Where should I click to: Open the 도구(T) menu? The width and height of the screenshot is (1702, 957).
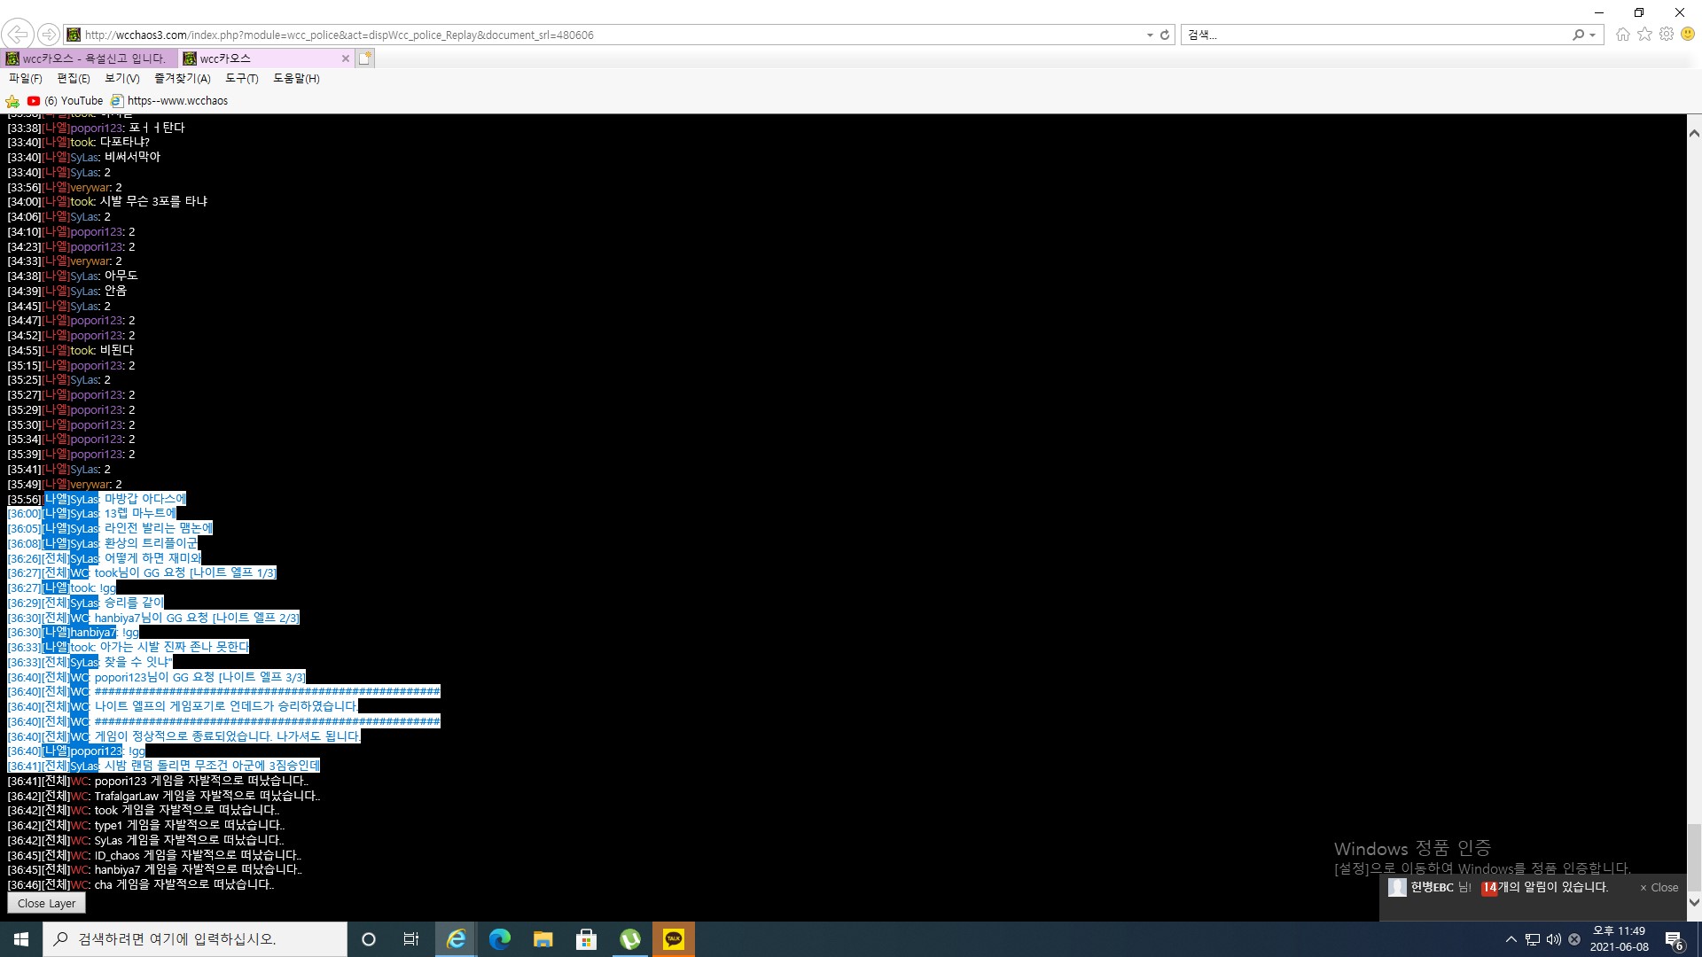242,78
